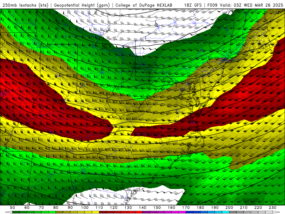Click the 150 value on the color scale
Screen dimensions: 285x214
[x=157, y=208]
